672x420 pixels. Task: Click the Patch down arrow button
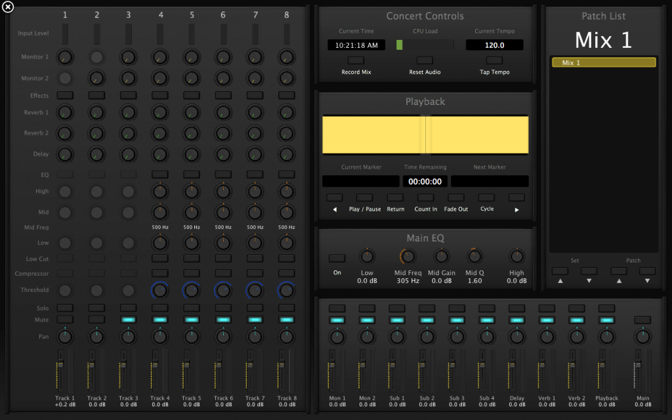tap(648, 271)
